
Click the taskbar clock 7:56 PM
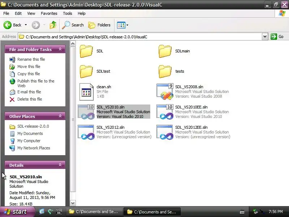[x=276, y=212]
